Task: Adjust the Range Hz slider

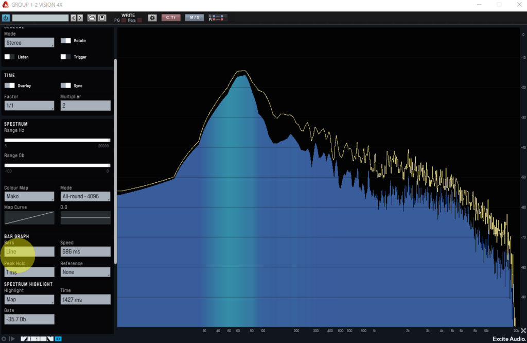Action: [x=57, y=140]
